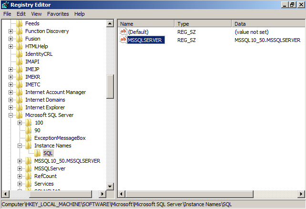The width and height of the screenshot is (306, 209).
Task: Click the ExceptionMessageBox folder icon
Action: [x=28, y=138]
